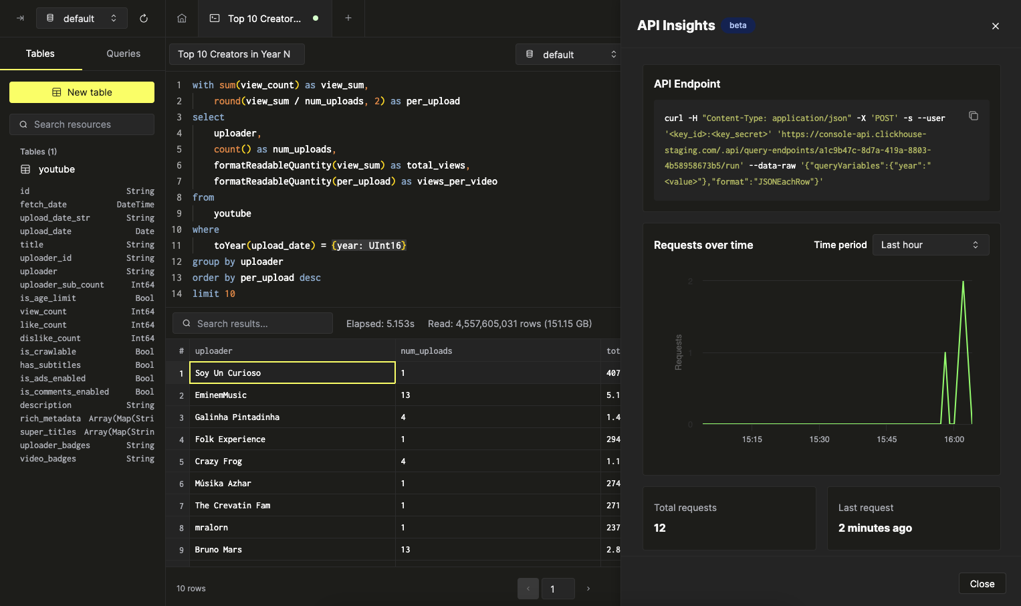Switch to the Queries tab
The image size is (1021, 606).
123,54
